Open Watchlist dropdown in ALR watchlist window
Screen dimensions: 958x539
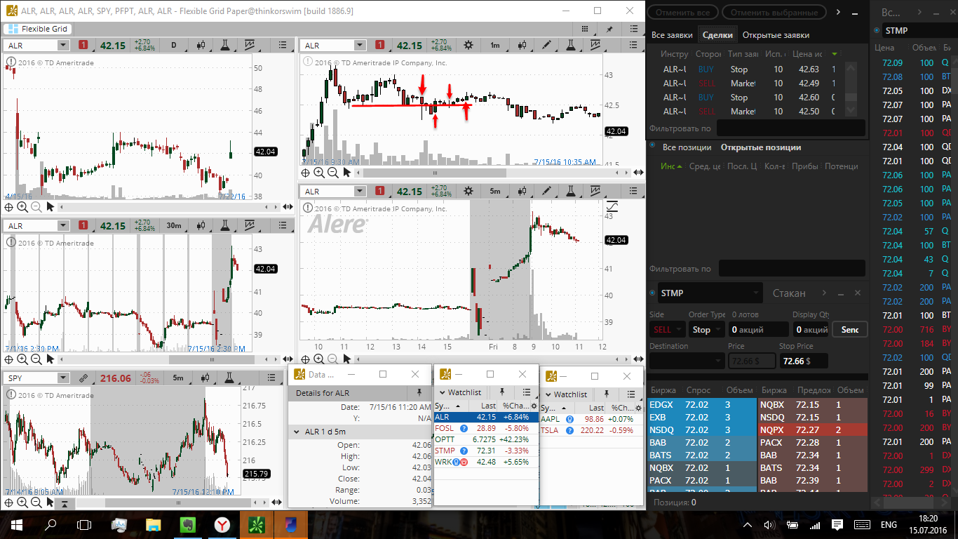click(460, 392)
